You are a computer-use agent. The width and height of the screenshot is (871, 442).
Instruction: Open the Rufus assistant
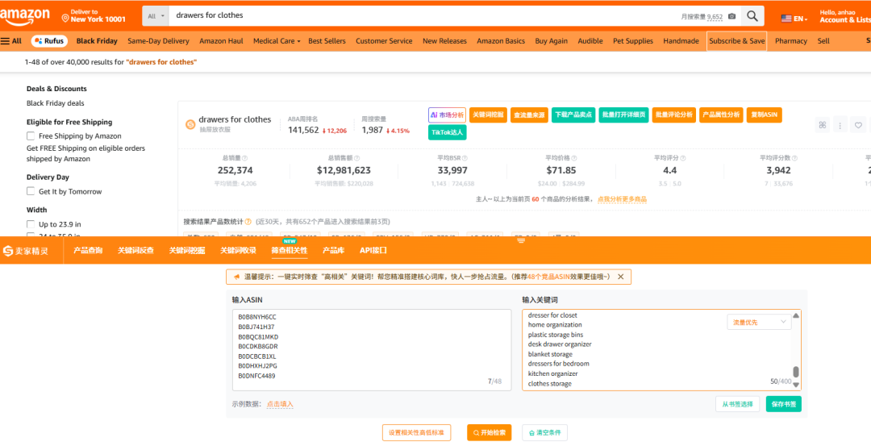[x=49, y=41]
